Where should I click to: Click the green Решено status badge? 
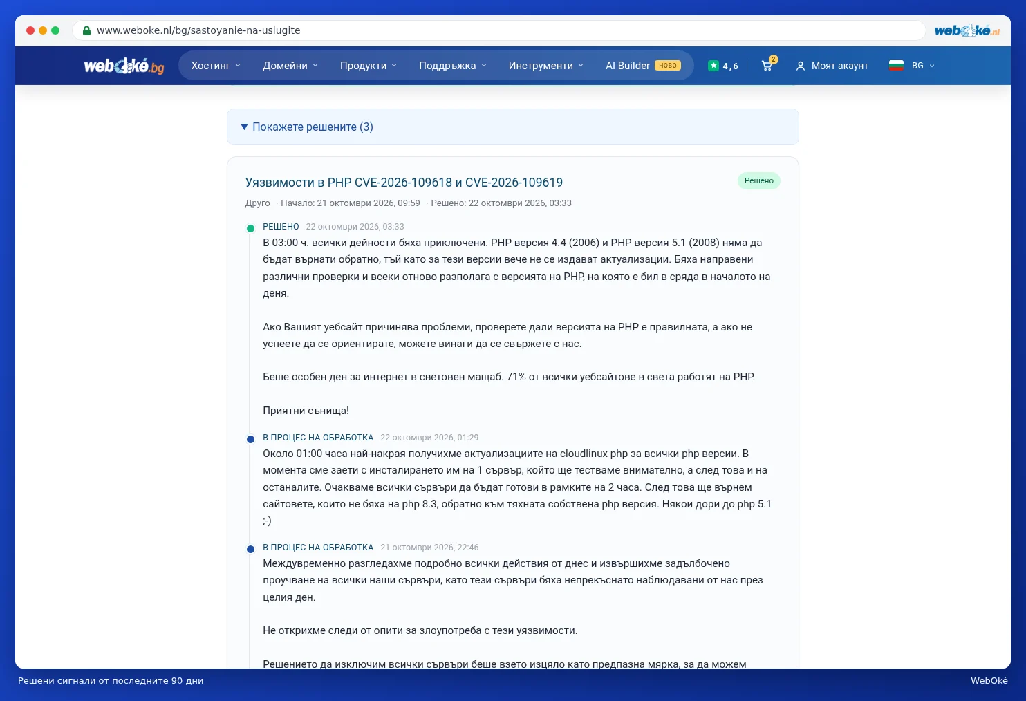759,181
